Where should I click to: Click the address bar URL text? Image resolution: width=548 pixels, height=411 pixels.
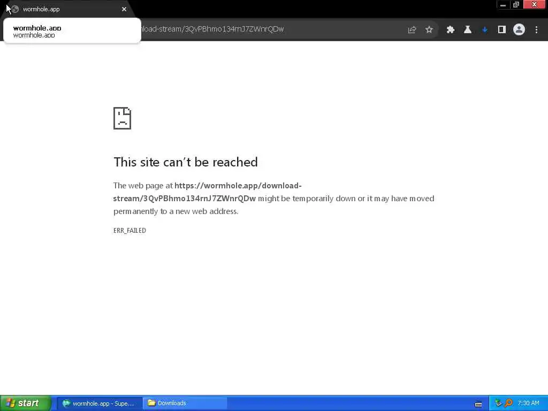point(212,29)
